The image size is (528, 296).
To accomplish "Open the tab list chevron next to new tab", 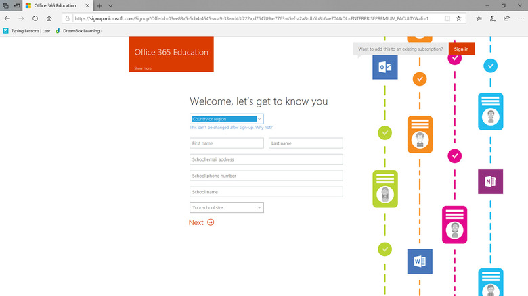I will click(x=110, y=5).
